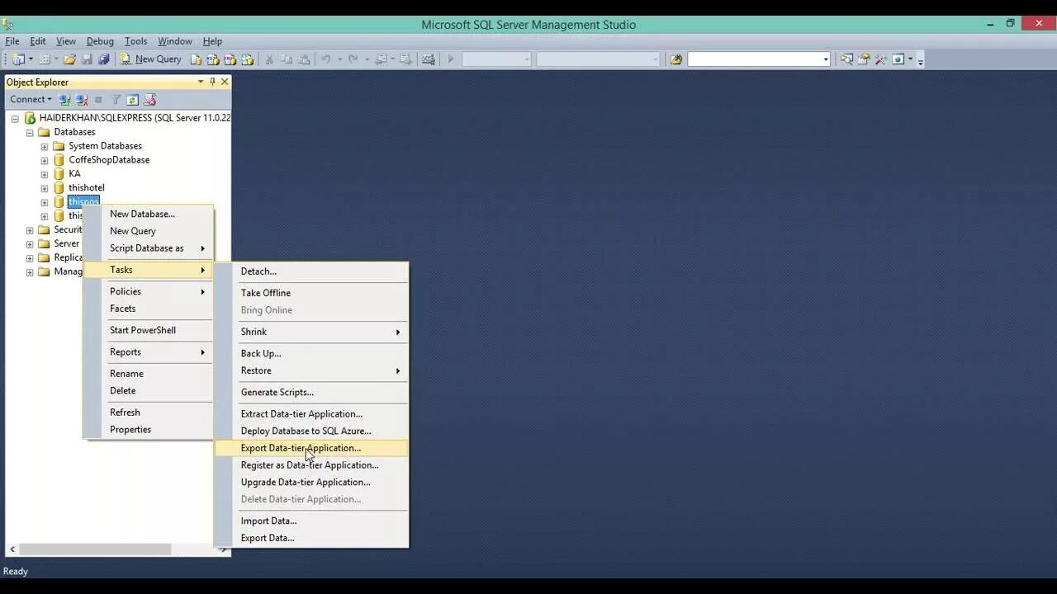Expand the thishotel database node
The width and height of the screenshot is (1057, 594).
[45, 189]
